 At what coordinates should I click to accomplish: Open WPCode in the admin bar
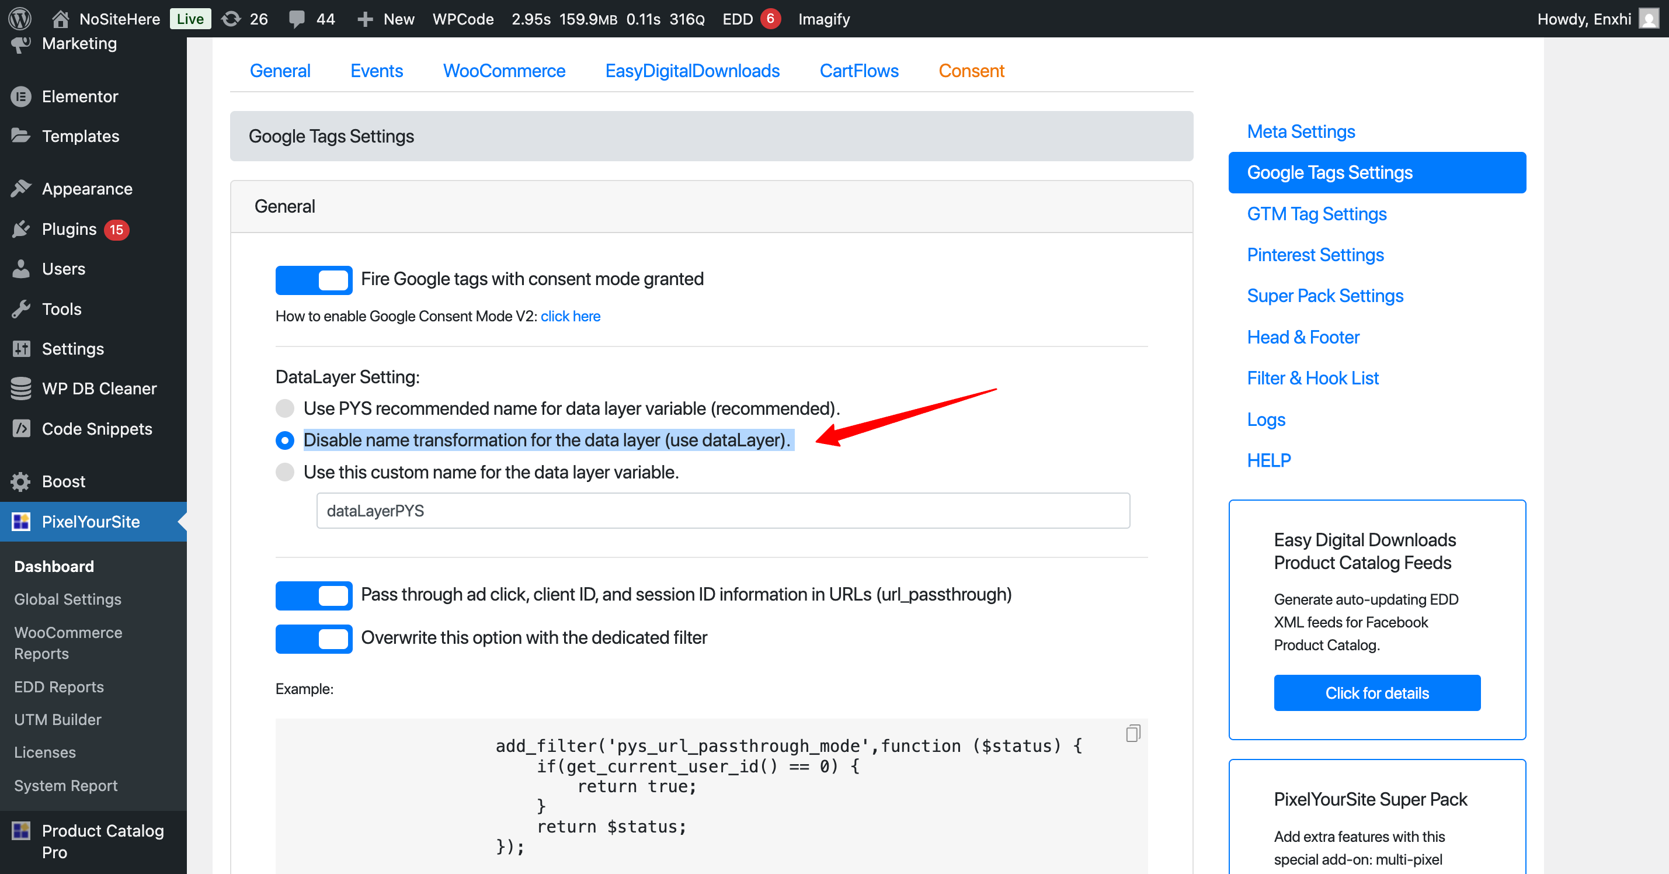click(x=463, y=19)
